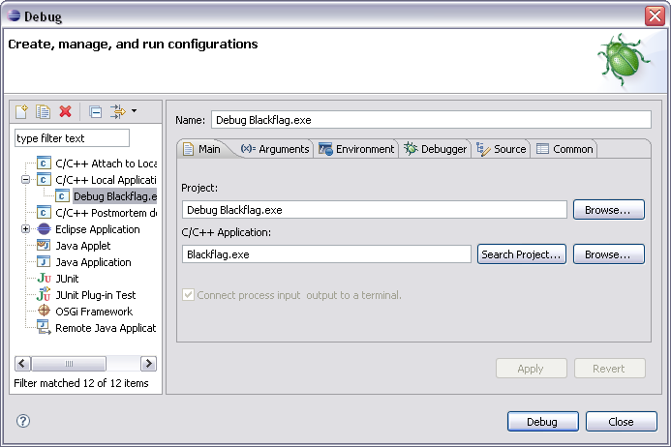Click the Java Applet icon
671x447 pixels.
44,246
